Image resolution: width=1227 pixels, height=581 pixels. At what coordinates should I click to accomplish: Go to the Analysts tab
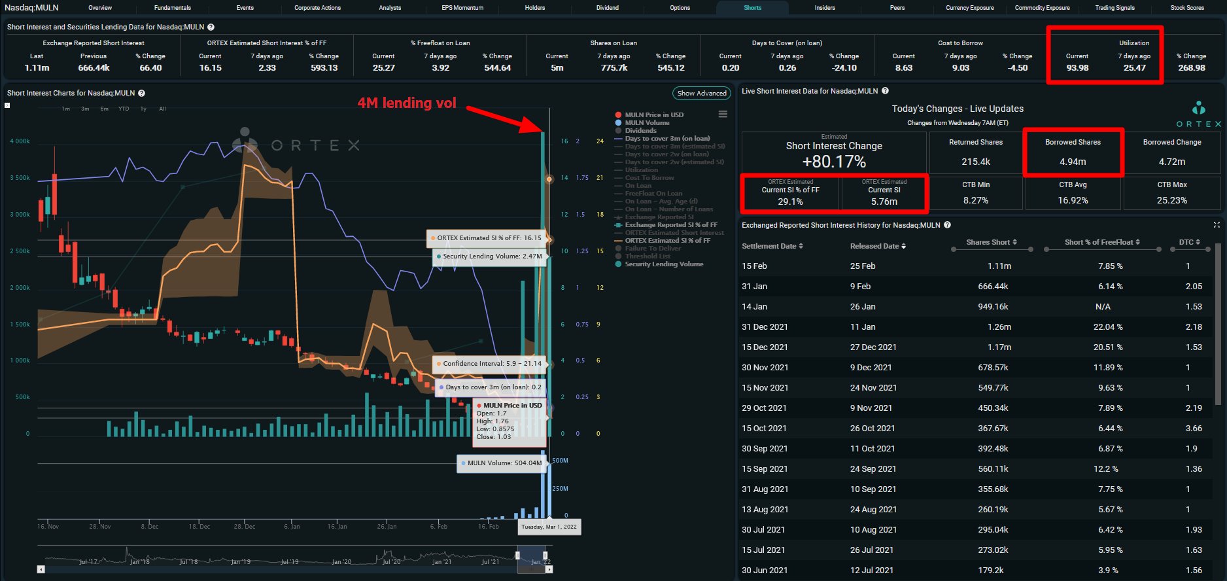click(390, 8)
